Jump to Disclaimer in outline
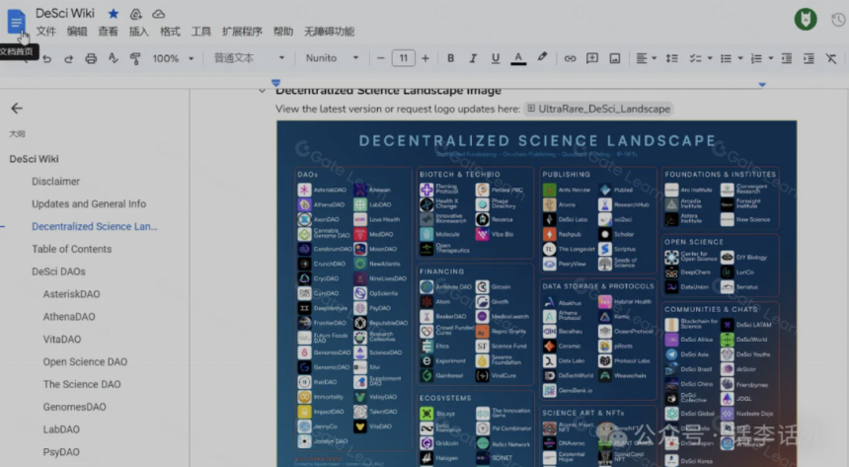 tap(55, 182)
